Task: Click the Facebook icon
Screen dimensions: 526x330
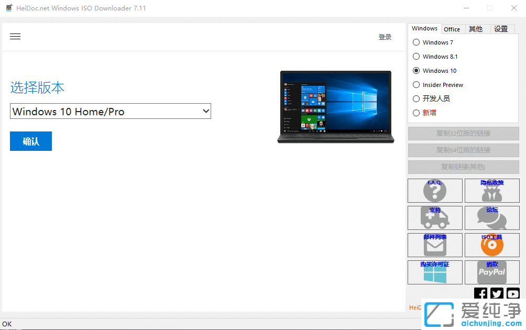Action: coord(480,294)
